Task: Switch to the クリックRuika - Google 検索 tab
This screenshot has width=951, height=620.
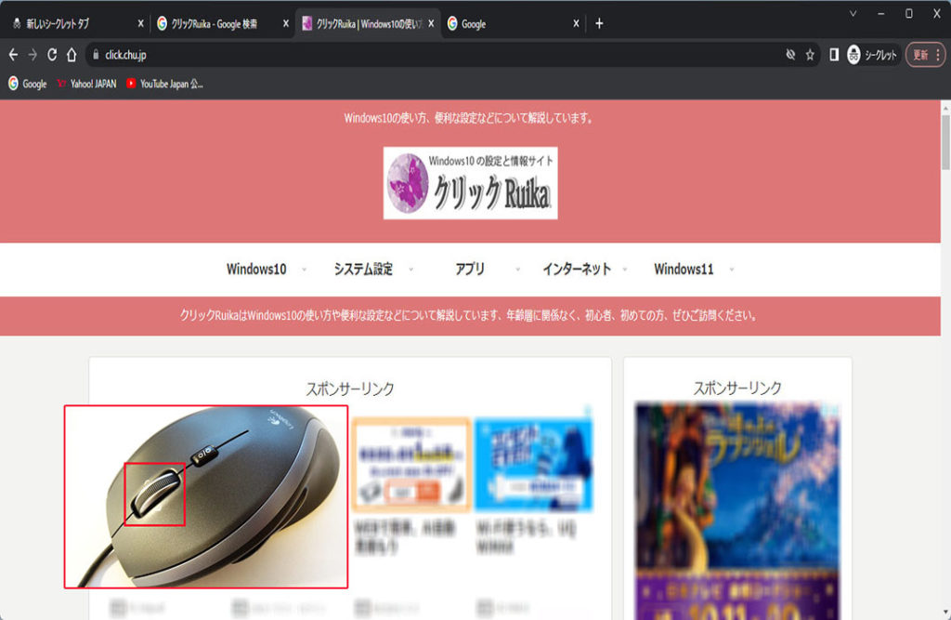Action: pos(216,24)
